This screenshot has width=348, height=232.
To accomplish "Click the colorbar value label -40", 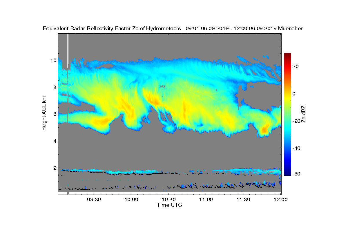I will pos(296,148).
